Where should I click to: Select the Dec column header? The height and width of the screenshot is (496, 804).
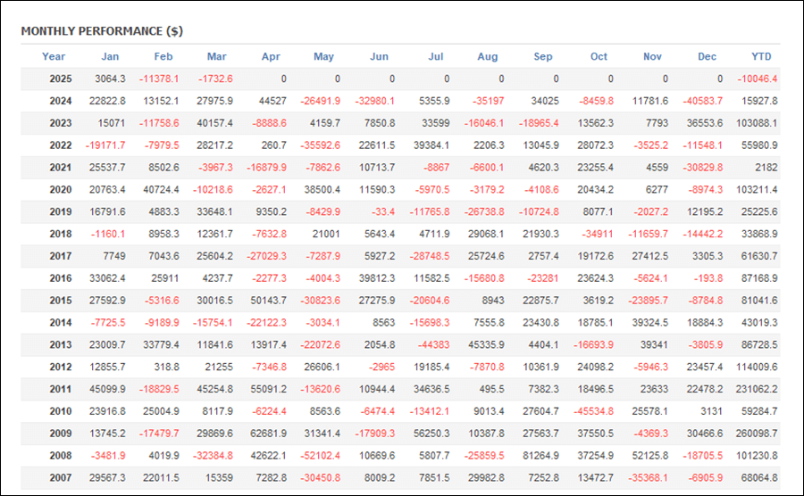tap(707, 57)
